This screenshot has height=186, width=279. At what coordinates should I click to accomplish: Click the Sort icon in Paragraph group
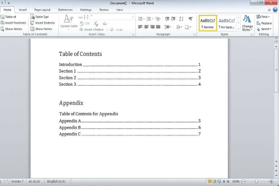click(181, 19)
